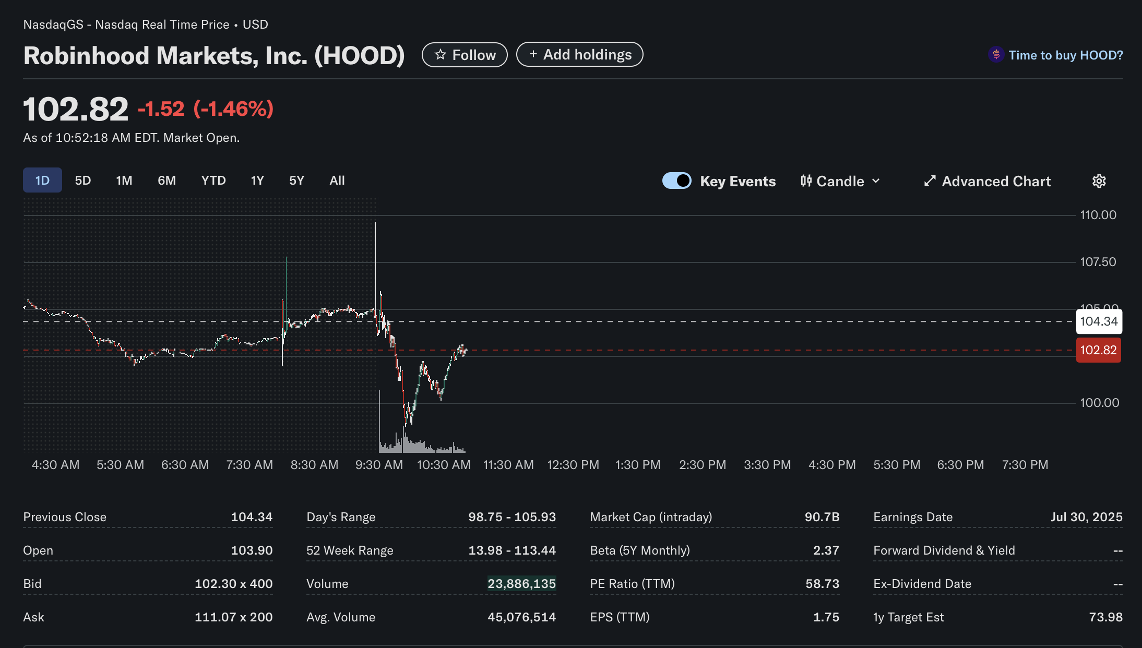The image size is (1142, 648).
Task: Click the Open value 103.90
Action: coord(252,550)
